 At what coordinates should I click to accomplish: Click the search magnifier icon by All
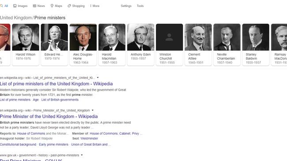click(x=1, y=6)
